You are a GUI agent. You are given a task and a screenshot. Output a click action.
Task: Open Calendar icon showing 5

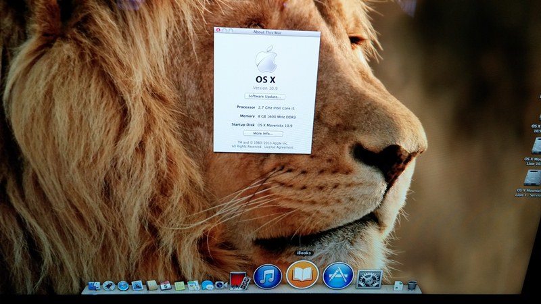(166, 285)
